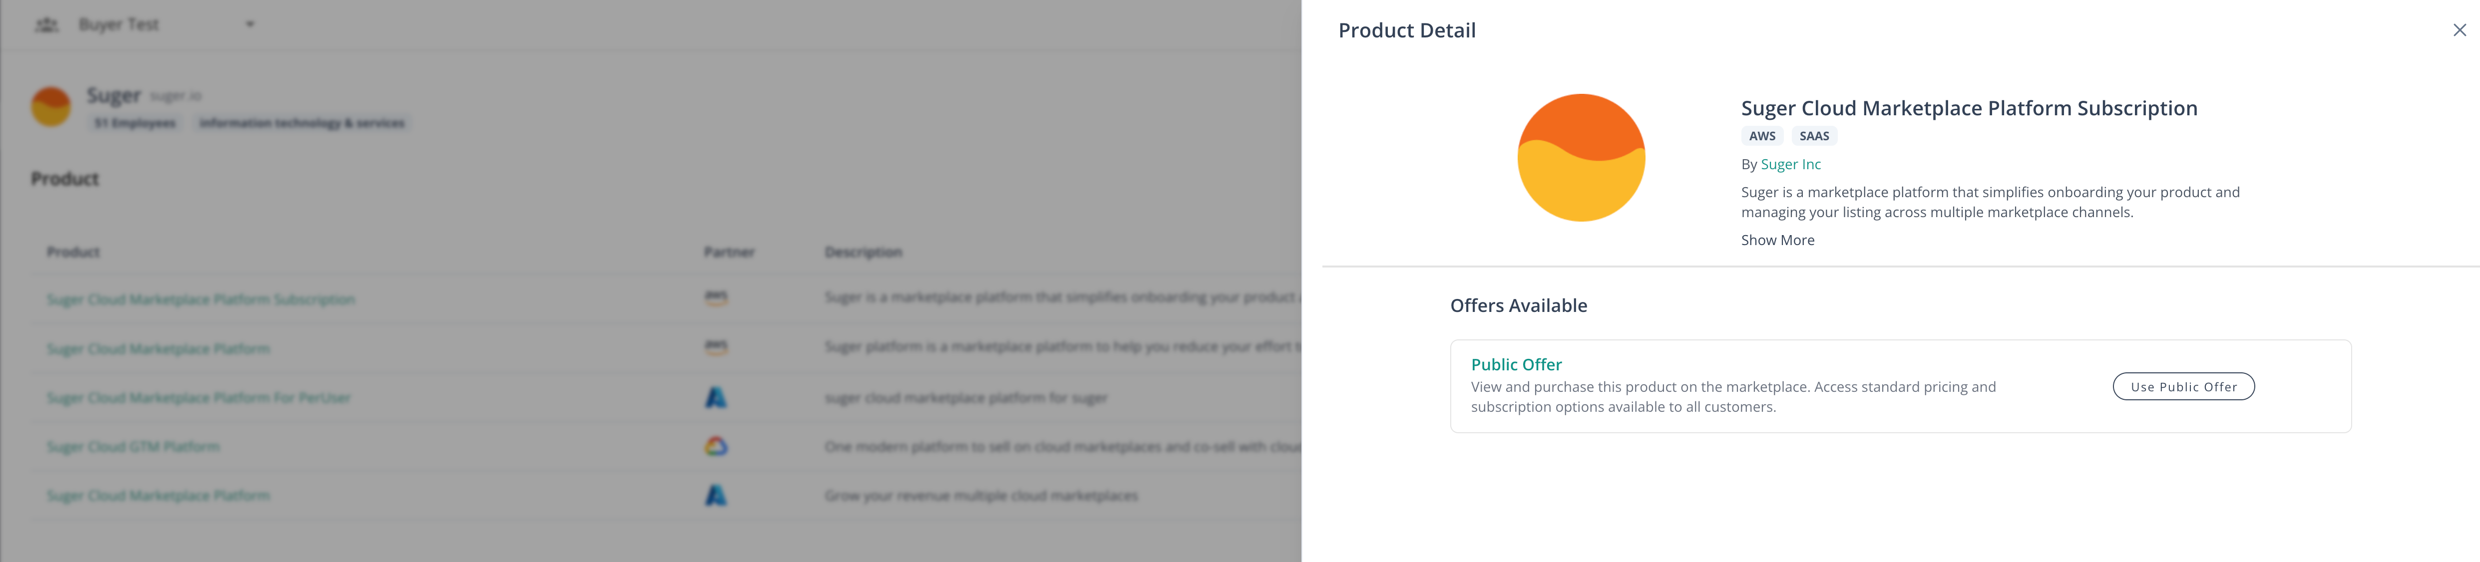The width and height of the screenshot is (2480, 562).
Task: Click the Suger company logo avatar
Action: [51, 106]
